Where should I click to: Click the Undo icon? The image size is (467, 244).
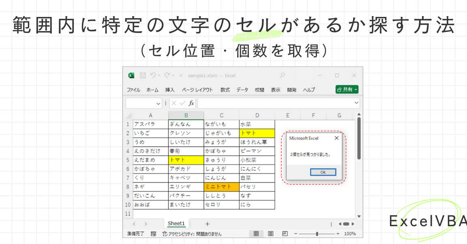click(153, 75)
